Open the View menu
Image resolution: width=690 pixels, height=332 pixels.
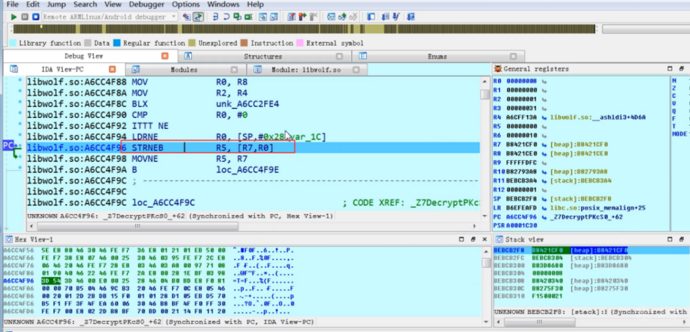(113, 4)
